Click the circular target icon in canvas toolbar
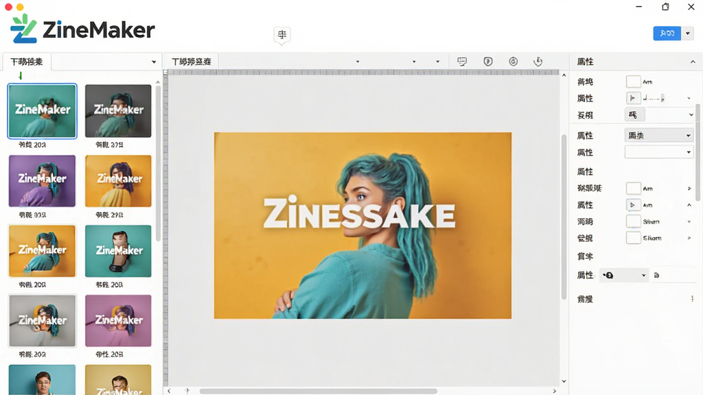 [x=514, y=61]
